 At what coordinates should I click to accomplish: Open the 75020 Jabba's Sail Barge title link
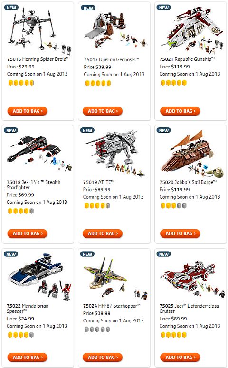pos(188,182)
